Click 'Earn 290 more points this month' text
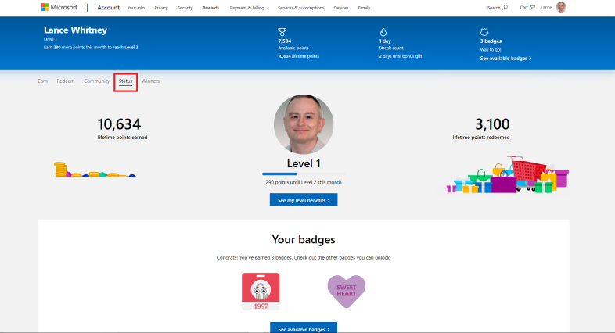 91,48
